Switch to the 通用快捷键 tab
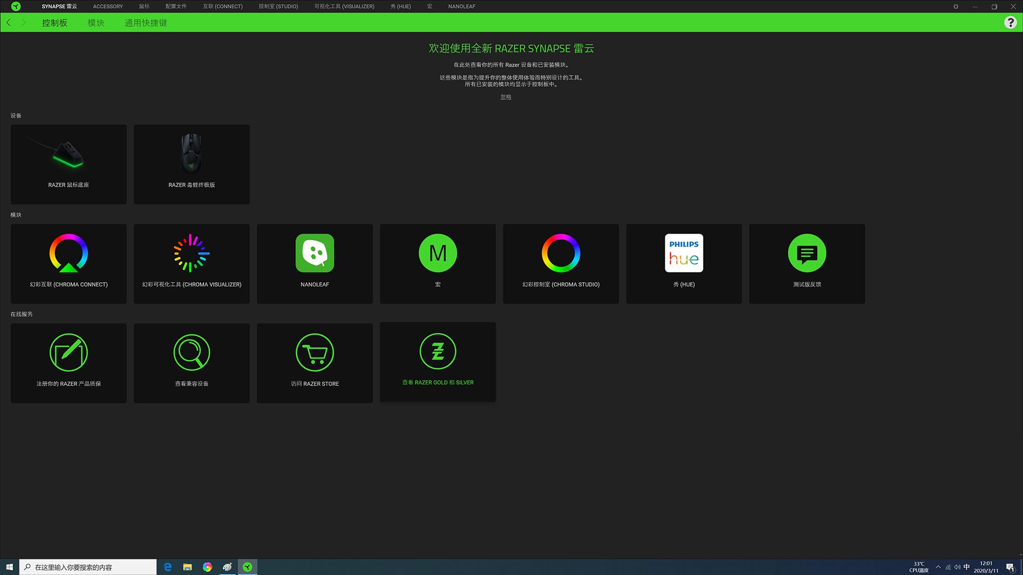The width and height of the screenshot is (1023, 575). point(145,23)
